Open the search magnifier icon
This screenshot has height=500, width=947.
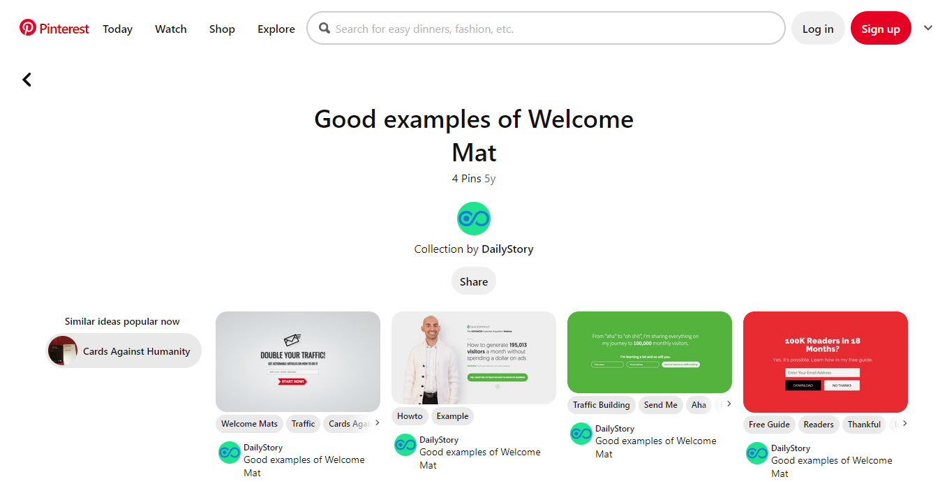pos(324,28)
